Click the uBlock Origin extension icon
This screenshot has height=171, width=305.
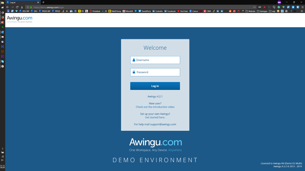coord(264,7)
